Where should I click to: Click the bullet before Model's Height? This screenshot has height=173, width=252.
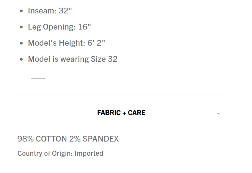21,43
